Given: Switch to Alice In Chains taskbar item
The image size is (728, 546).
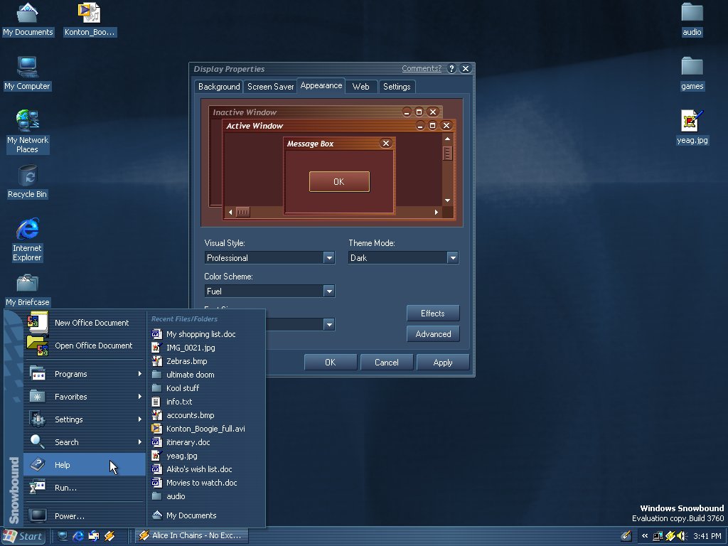Looking at the screenshot, I should [192, 536].
